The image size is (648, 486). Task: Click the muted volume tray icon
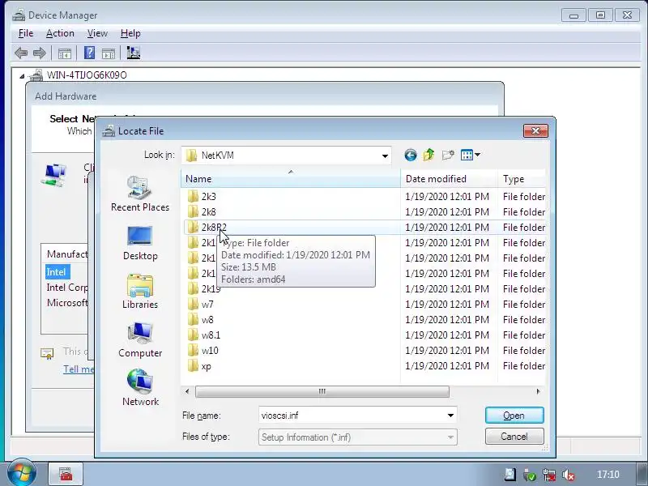pos(568,475)
